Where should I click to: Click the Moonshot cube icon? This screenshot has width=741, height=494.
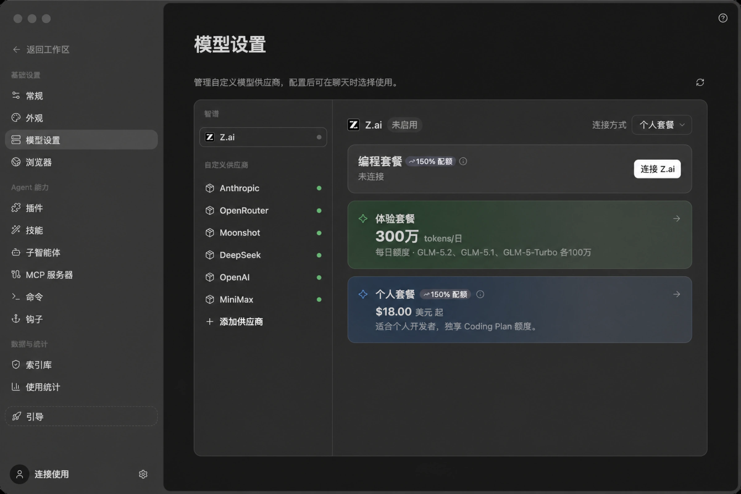click(x=210, y=233)
